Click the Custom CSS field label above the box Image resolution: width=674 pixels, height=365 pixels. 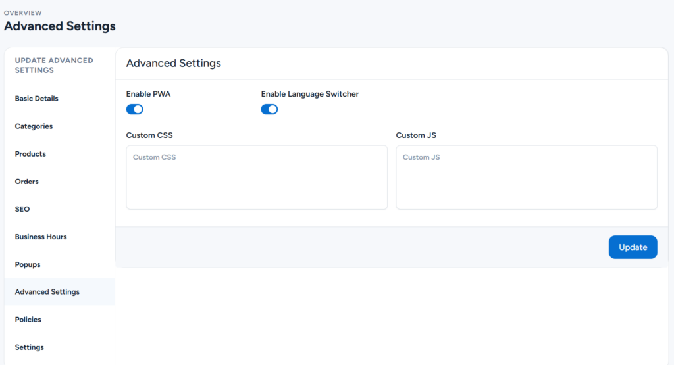pos(149,135)
